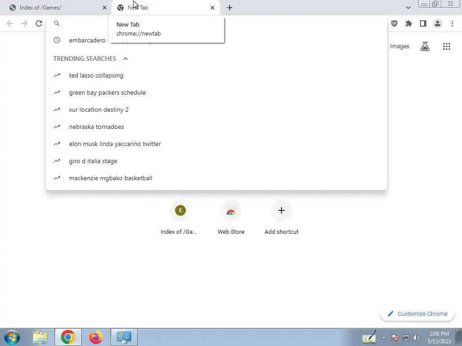462x346 pixels.
Task: Click the Customize Chrome button
Action: 417,314
